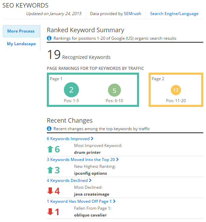Switch to the My Landscape tab

[21, 44]
